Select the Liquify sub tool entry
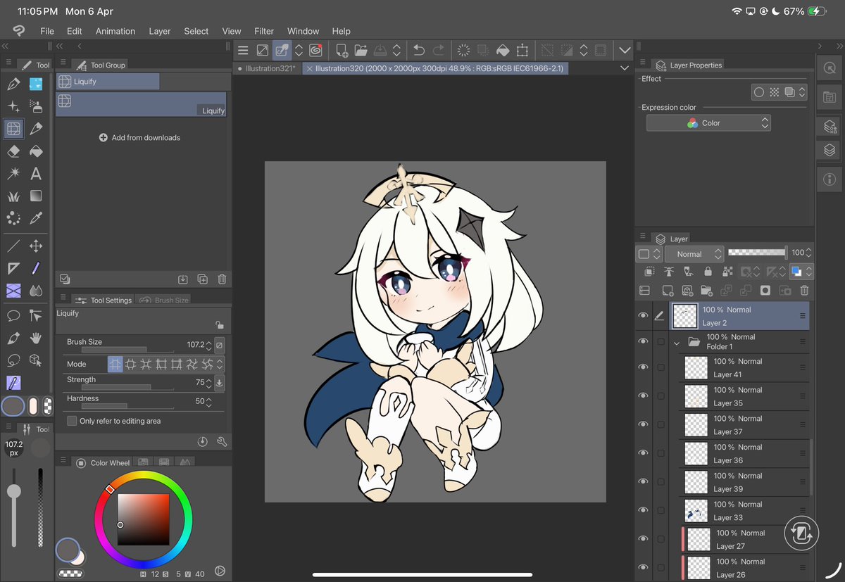Screen dimensions: 845x582 coord(141,104)
